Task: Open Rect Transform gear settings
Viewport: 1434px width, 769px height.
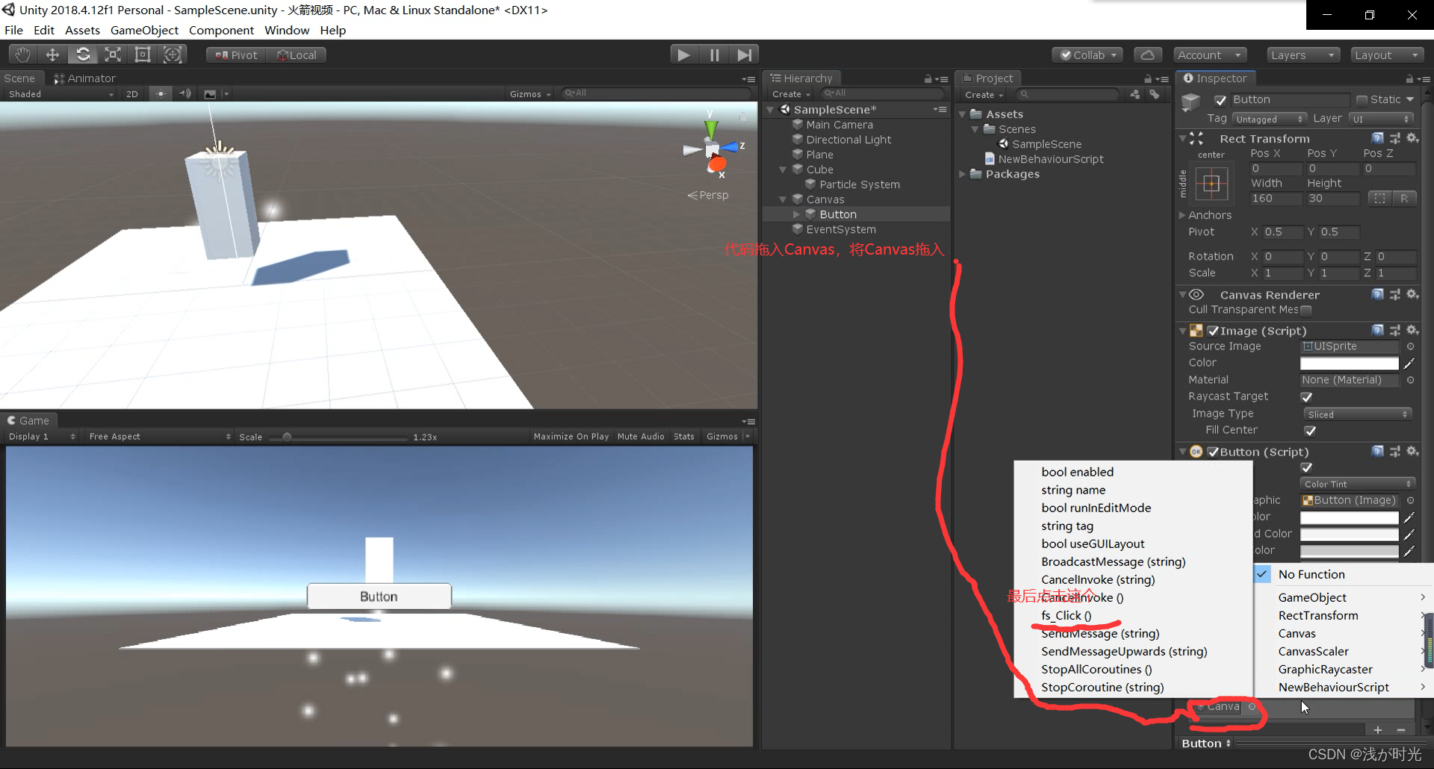Action: 1412,138
